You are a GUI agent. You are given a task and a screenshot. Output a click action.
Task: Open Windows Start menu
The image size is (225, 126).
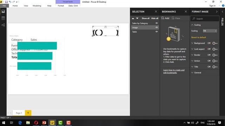pyautogui.click(x=4, y=123)
